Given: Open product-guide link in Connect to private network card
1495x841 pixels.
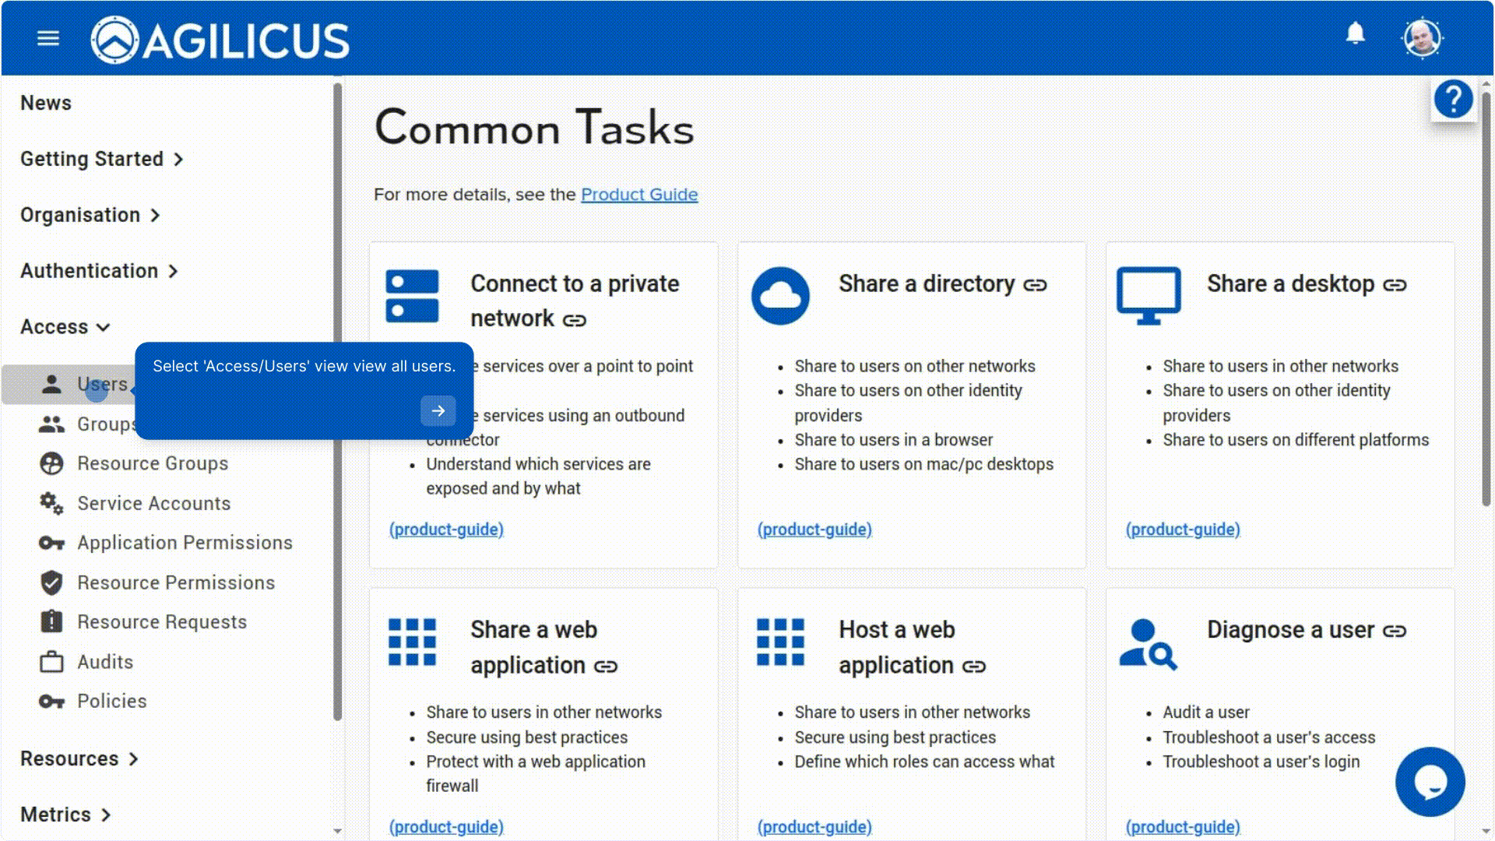Looking at the screenshot, I should pos(446,530).
